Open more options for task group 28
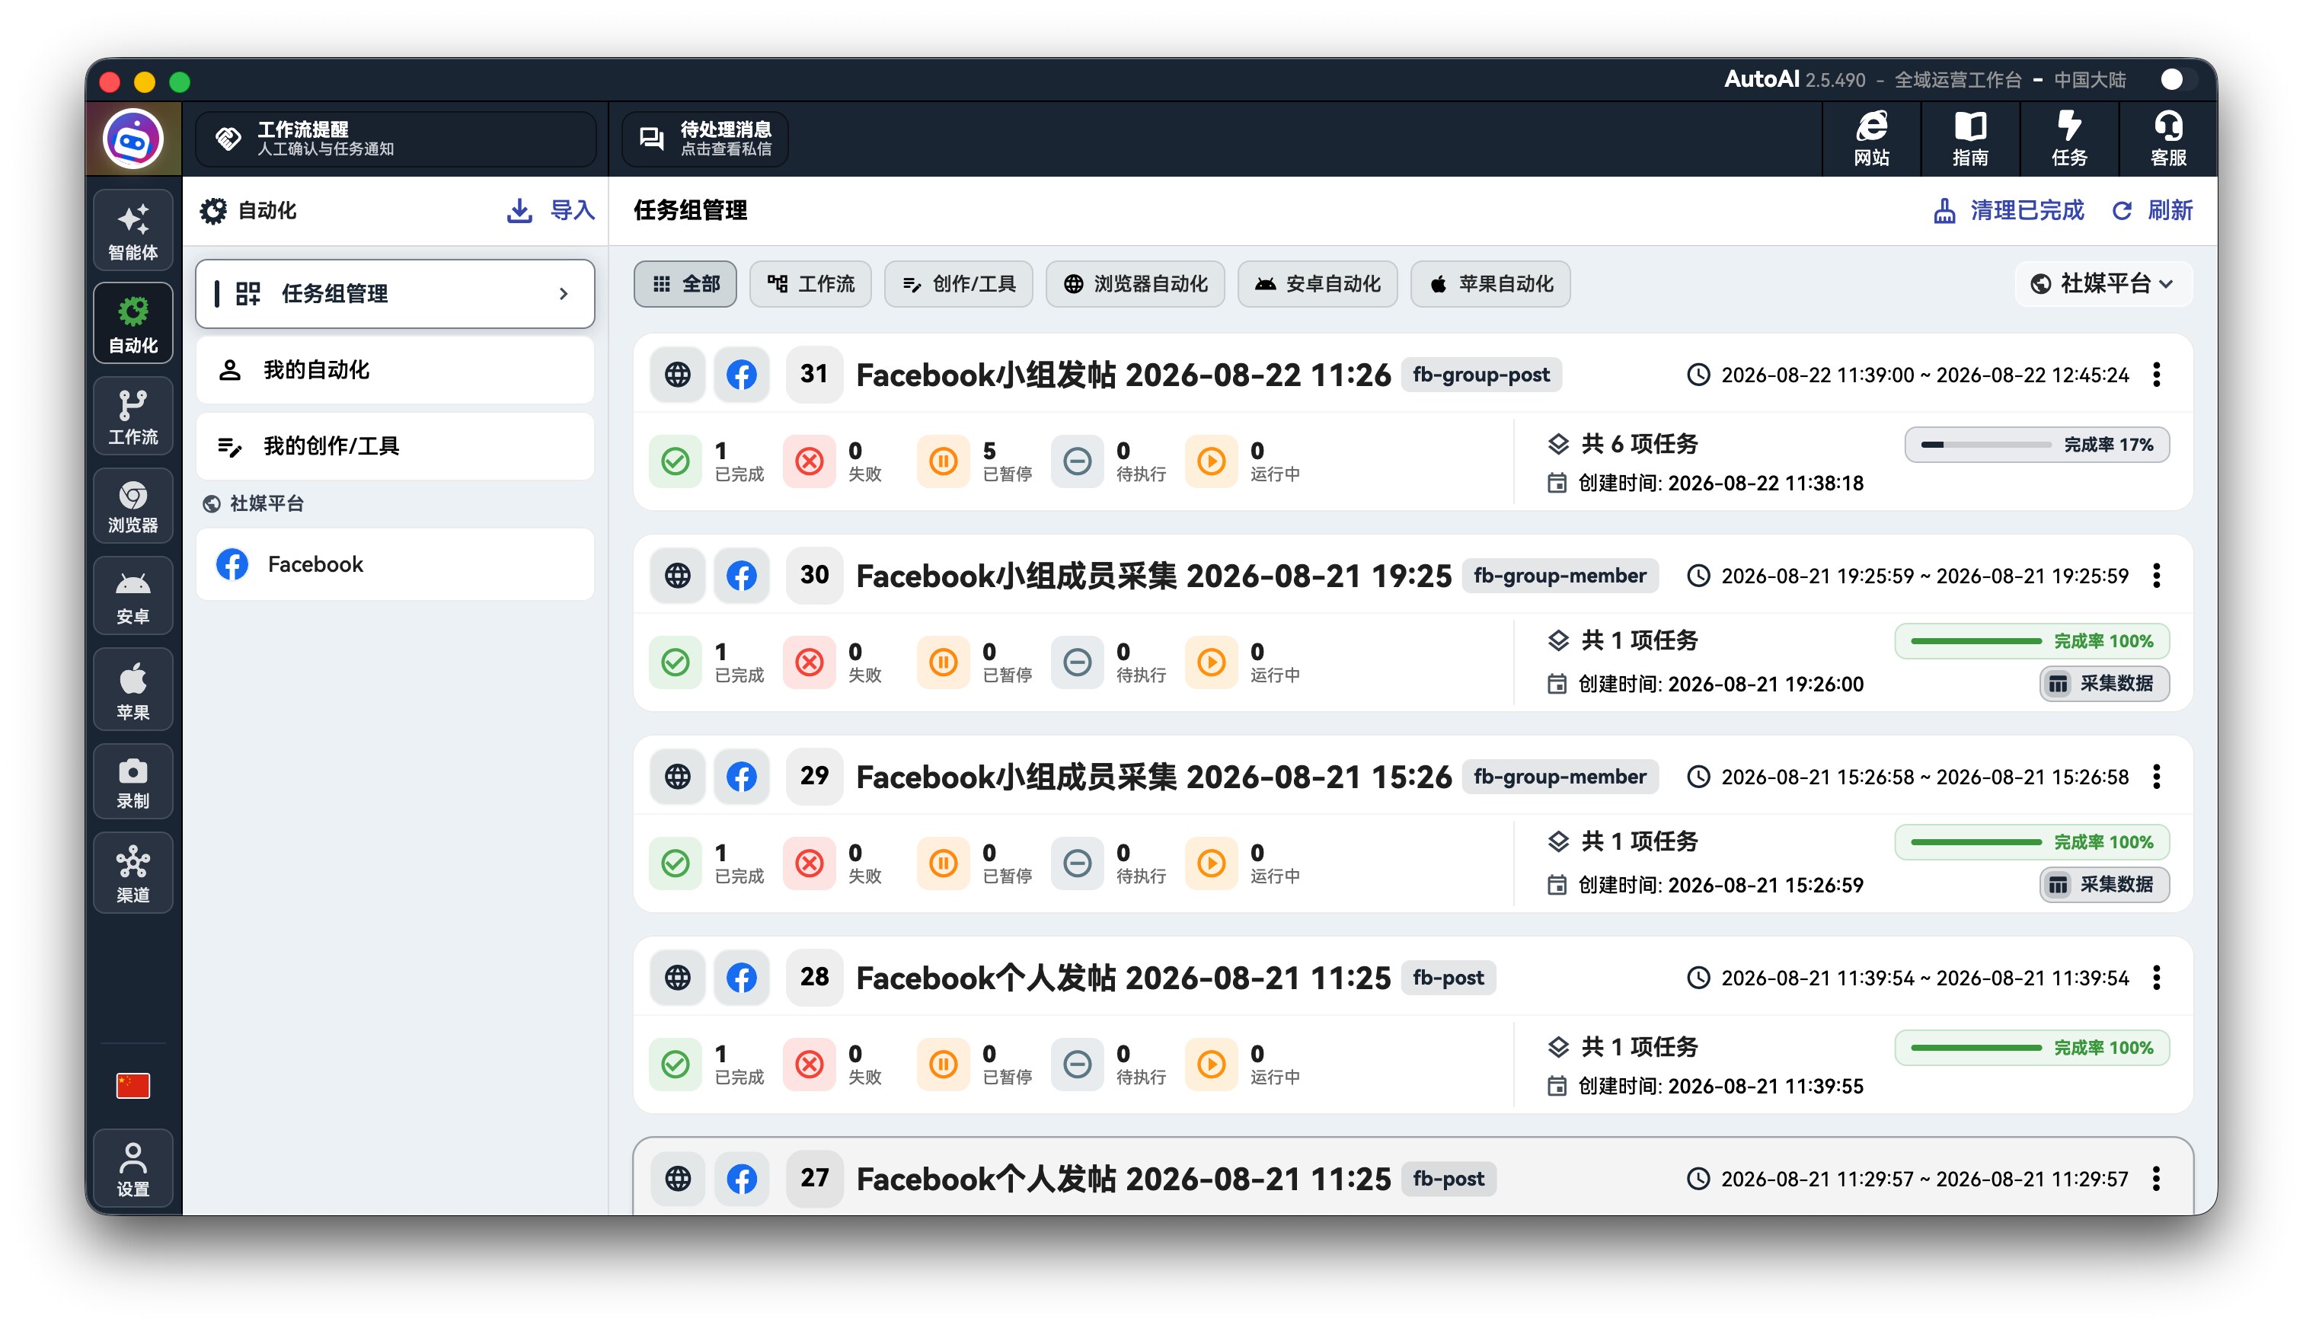The width and height of the screenshot is (2303, 1328). (2156, 978)
